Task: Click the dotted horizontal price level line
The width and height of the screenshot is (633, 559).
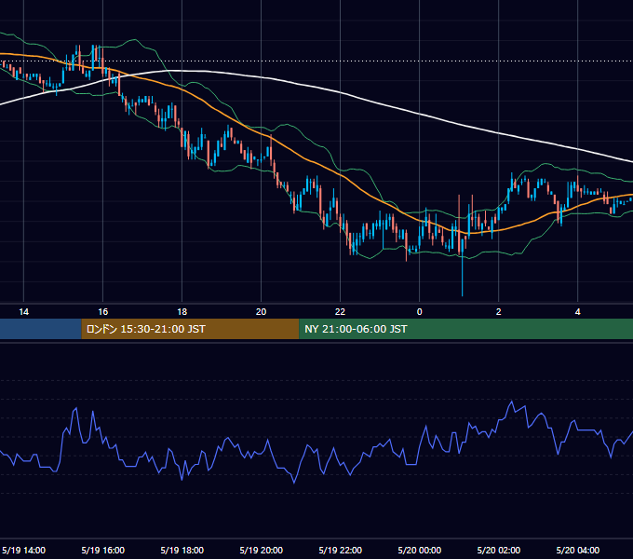Action: click(316, 61)
